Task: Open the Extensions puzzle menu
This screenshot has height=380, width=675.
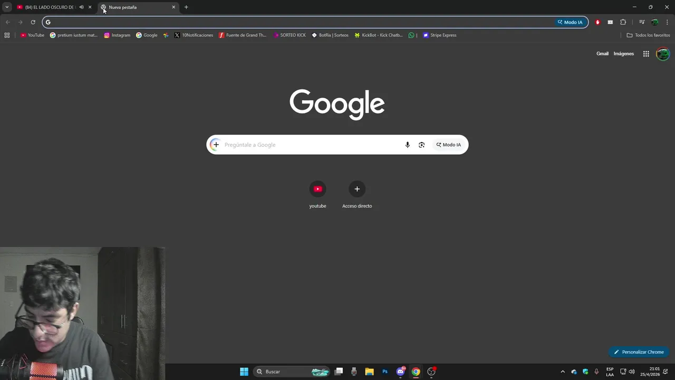Action: coord(623,22)
